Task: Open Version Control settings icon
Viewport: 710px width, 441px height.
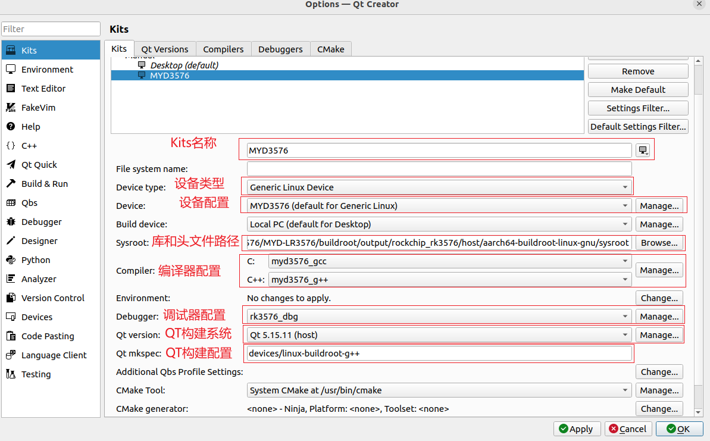Action: coord(11,298)
